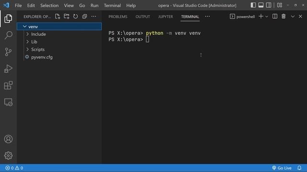This screenshot has width=307, height=172.
Task: Open the Accounts menu
Action: click(8, 139)
